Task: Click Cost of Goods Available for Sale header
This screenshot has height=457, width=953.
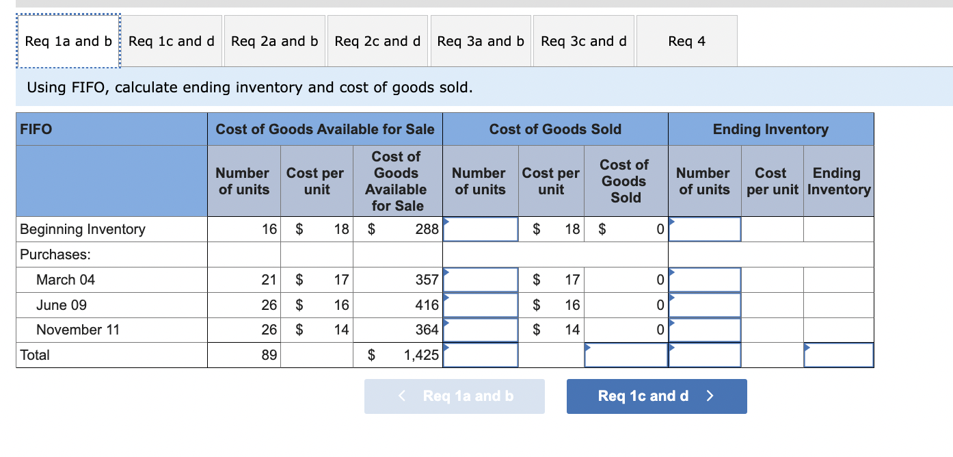Action: [325, 129]
